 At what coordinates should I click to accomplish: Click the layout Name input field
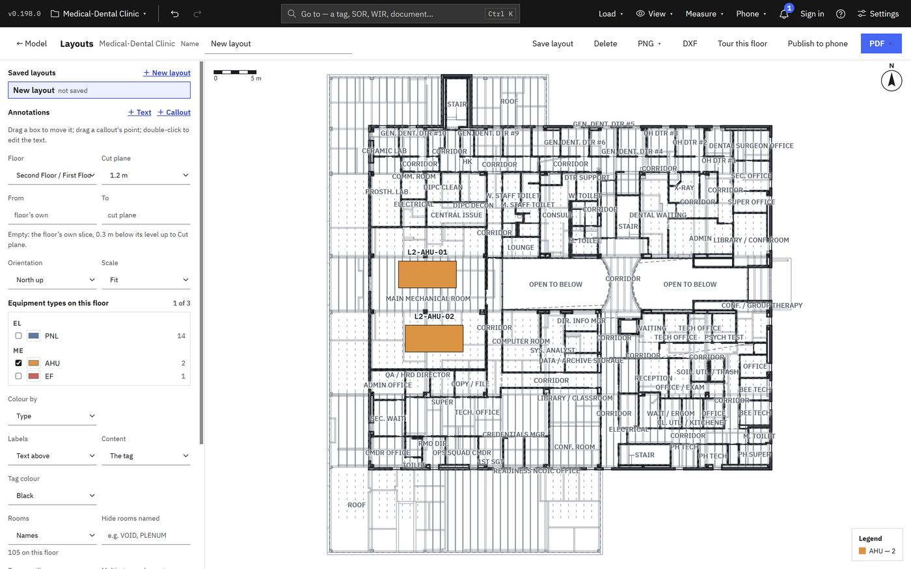point(279,44)
